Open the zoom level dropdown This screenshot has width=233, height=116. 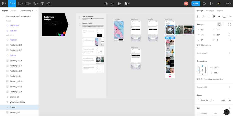coord(228,4)
